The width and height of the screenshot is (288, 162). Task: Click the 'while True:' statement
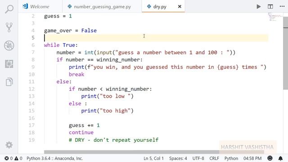tap(61, 45)
